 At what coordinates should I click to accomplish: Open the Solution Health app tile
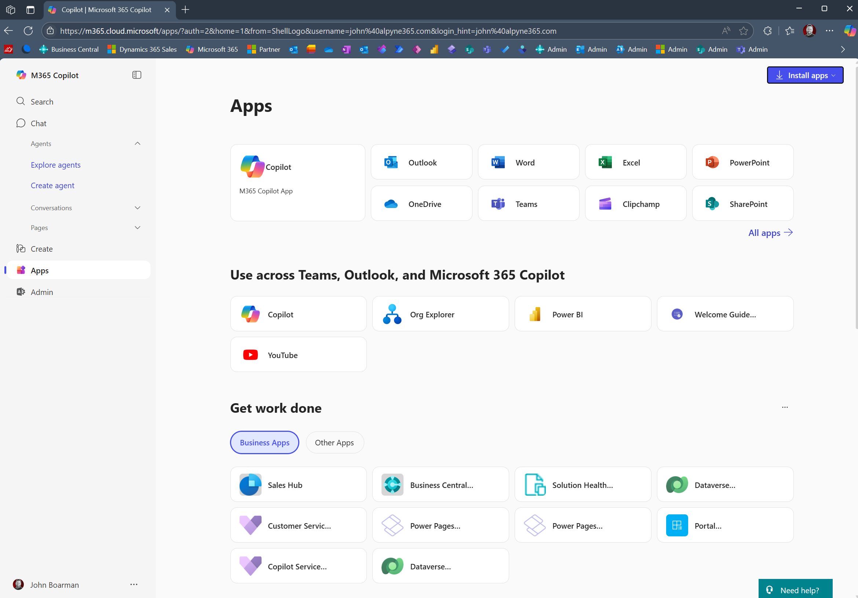pyautogui.click(x=583, y=484)
